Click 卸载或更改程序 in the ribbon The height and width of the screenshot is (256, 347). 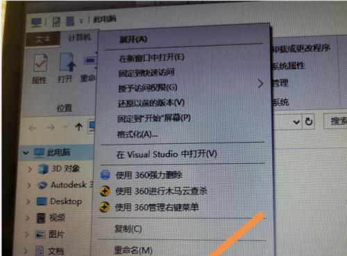(301, 48)
